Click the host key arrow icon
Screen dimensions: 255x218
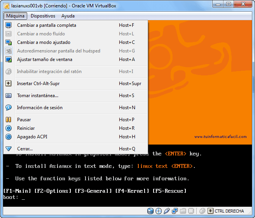(x=210, y=211)
